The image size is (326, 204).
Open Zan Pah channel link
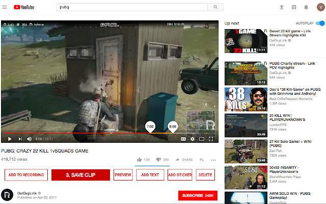[x=276, y=151]
